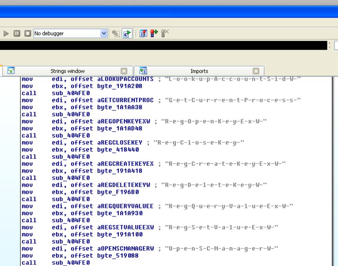Screen dimensions: 338x266
Task: Click sub_404FE0 call below byte_1A1A930
Action: (71, 221)
